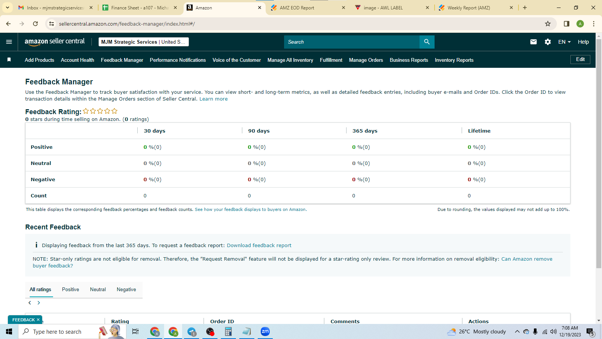Go to next feedback page arrow

[39, 303]
